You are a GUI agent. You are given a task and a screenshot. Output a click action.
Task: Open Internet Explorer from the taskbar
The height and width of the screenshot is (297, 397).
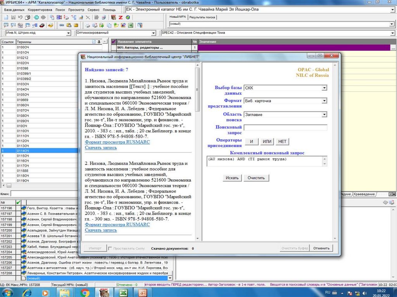(x=27, y=293)
